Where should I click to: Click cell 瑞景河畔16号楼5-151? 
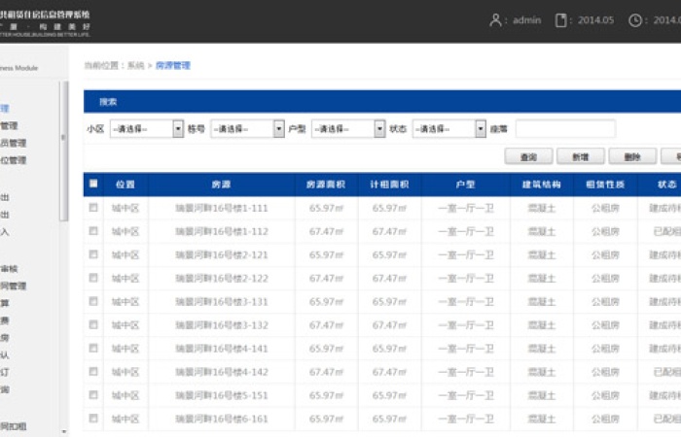point(222,395)
